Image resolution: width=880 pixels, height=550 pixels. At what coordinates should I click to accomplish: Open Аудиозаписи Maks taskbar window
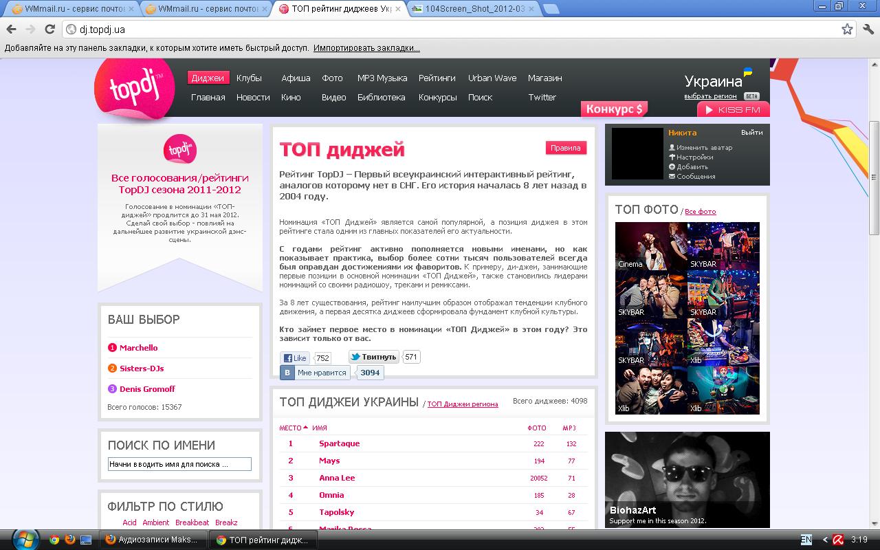[x=152, y=540]
